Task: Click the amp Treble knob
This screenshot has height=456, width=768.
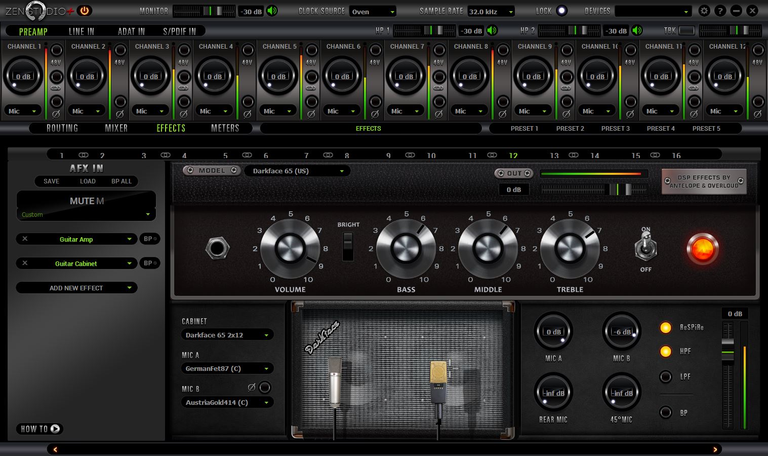Action: pos(570,249)
